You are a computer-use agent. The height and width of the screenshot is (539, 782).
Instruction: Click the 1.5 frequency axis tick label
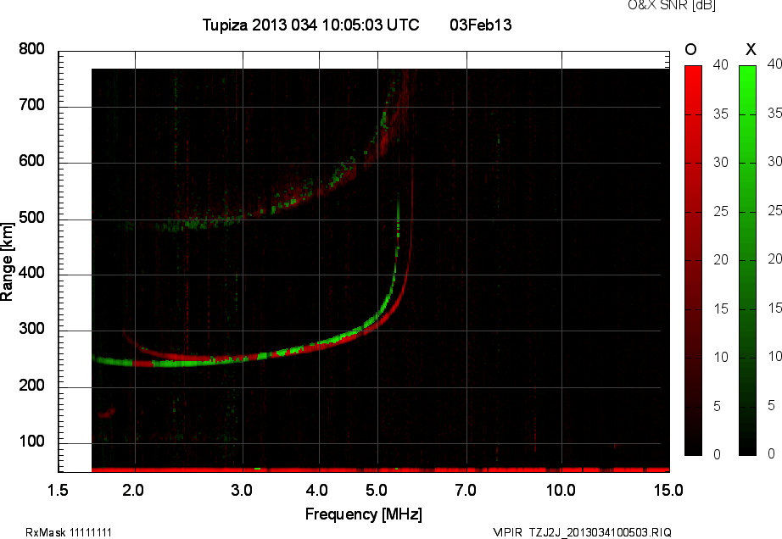point(59,490)
